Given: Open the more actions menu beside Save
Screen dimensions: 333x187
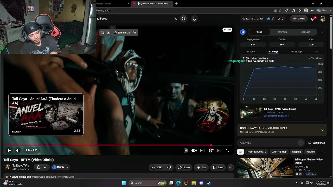Looking at the screenshot, I should (x=231, y=168).
